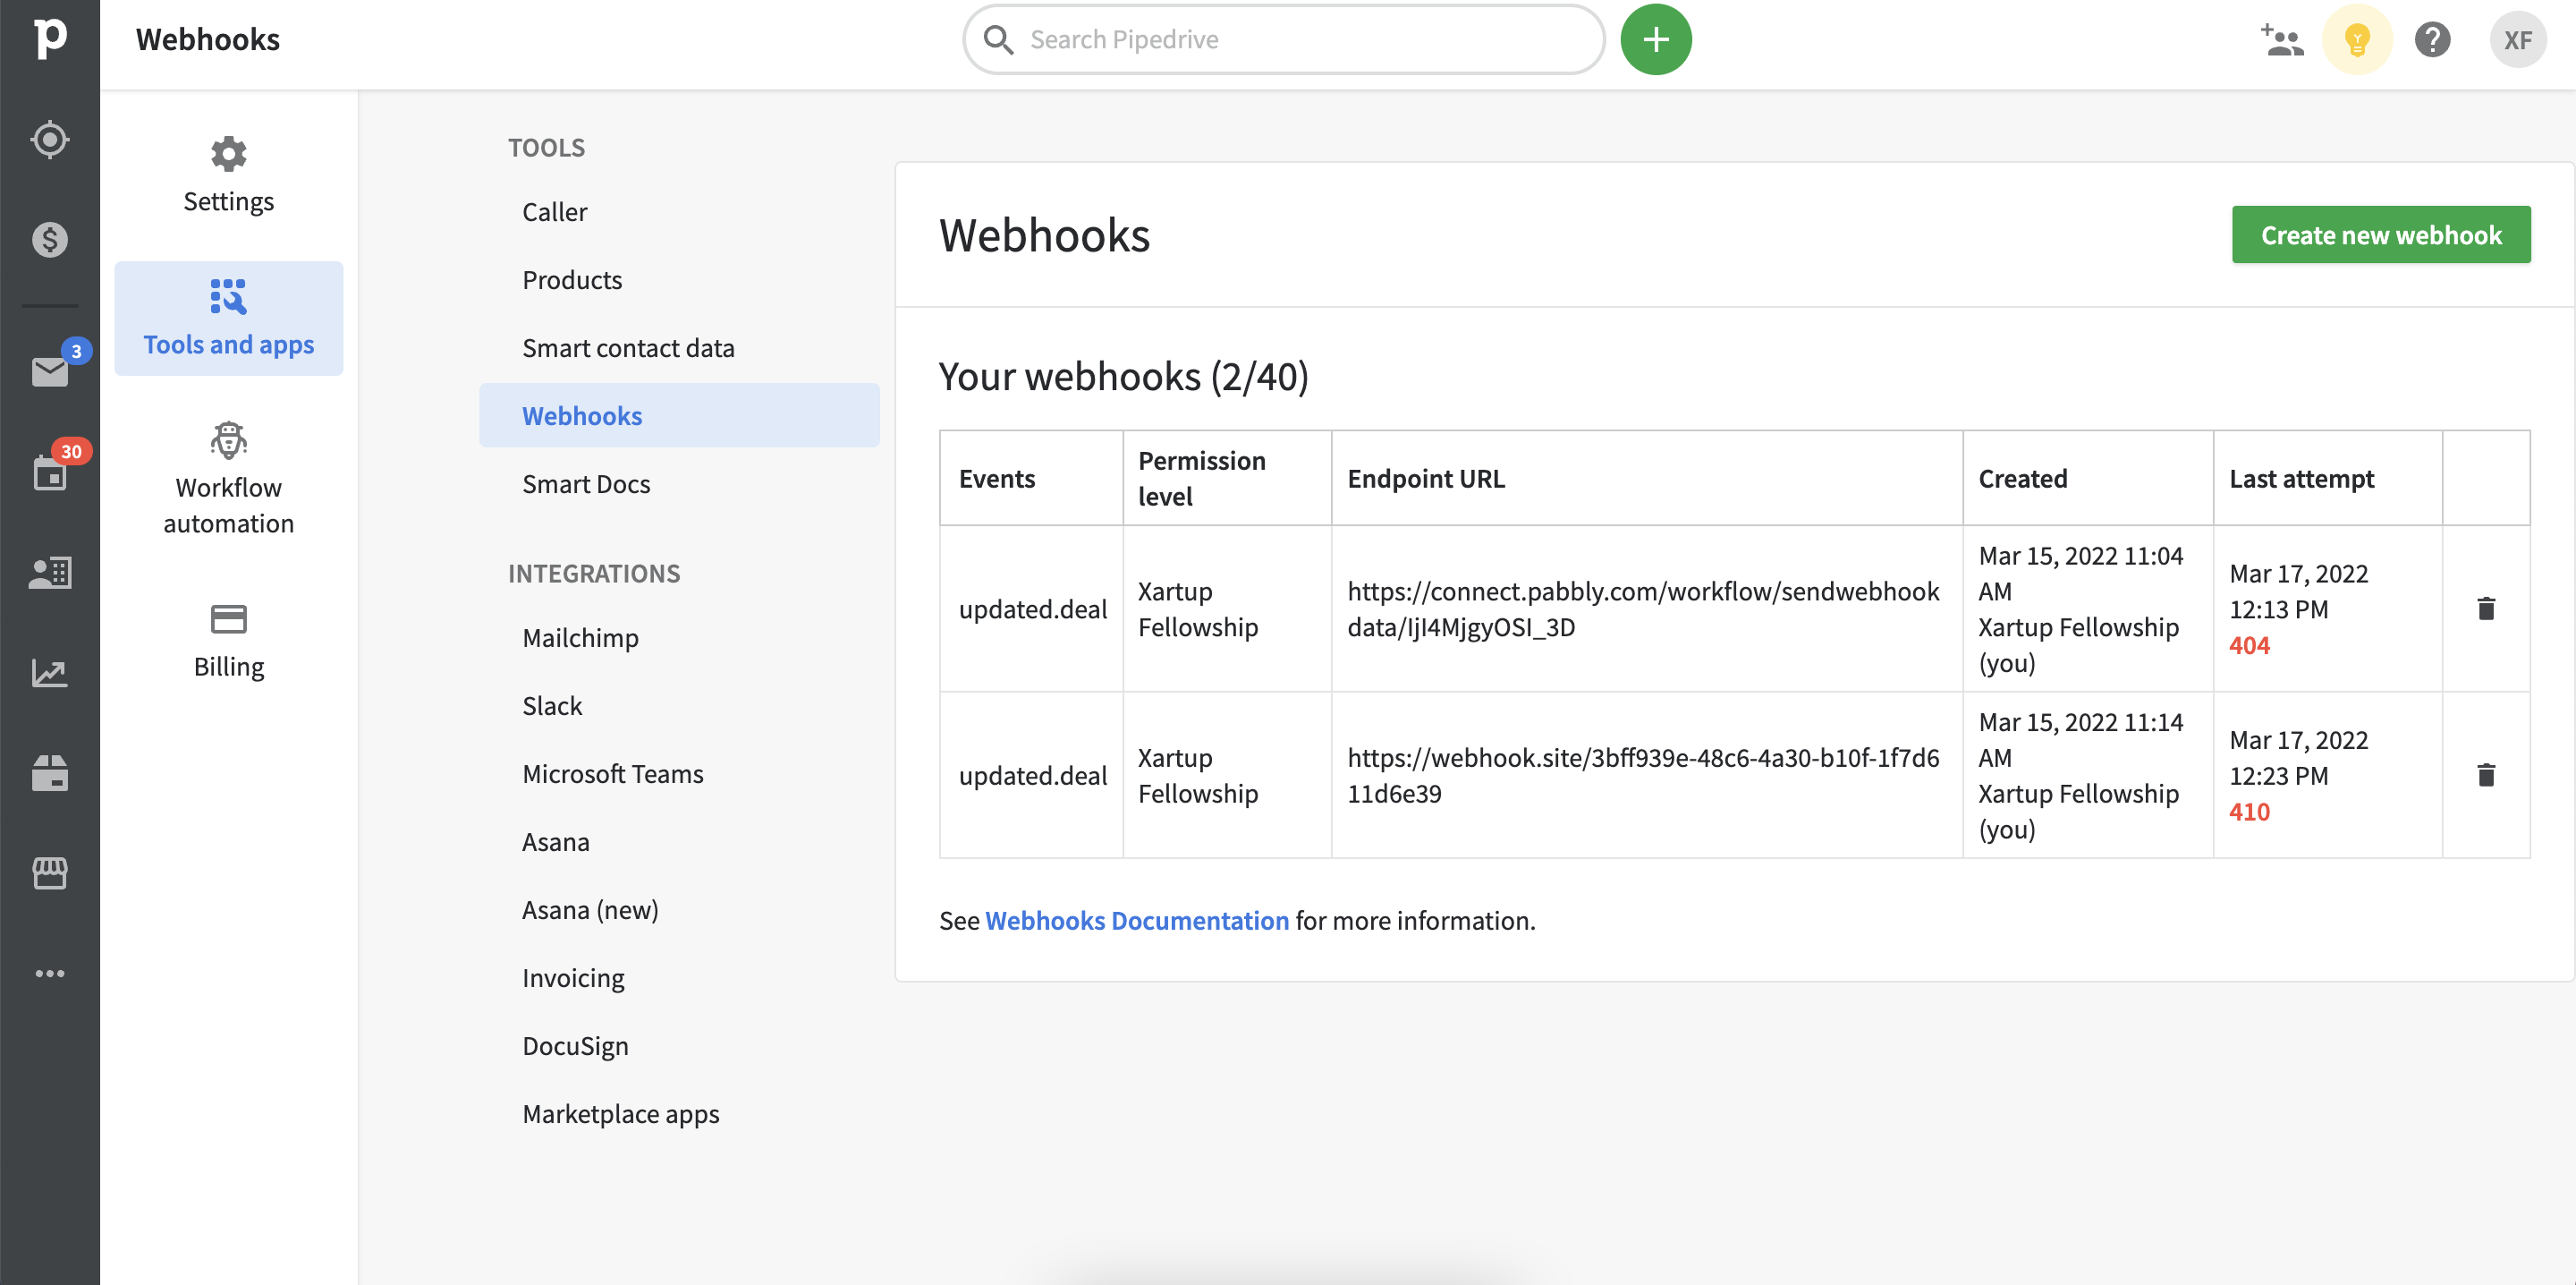Click the Your webhooks (2/40) heading
This screenshot has width=2576, height=1285.
click(1123, 377)
